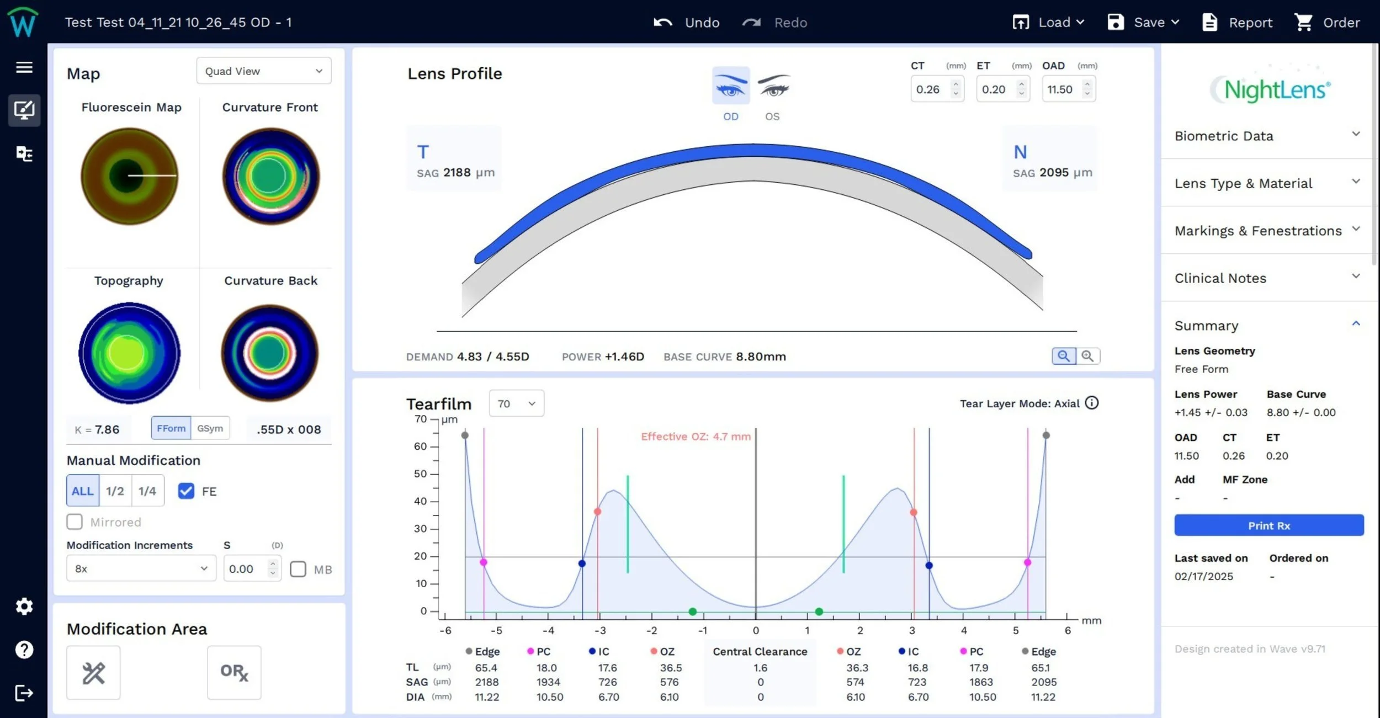
Task: Uncheck the FE checkbox
Action: click(186, 491)
